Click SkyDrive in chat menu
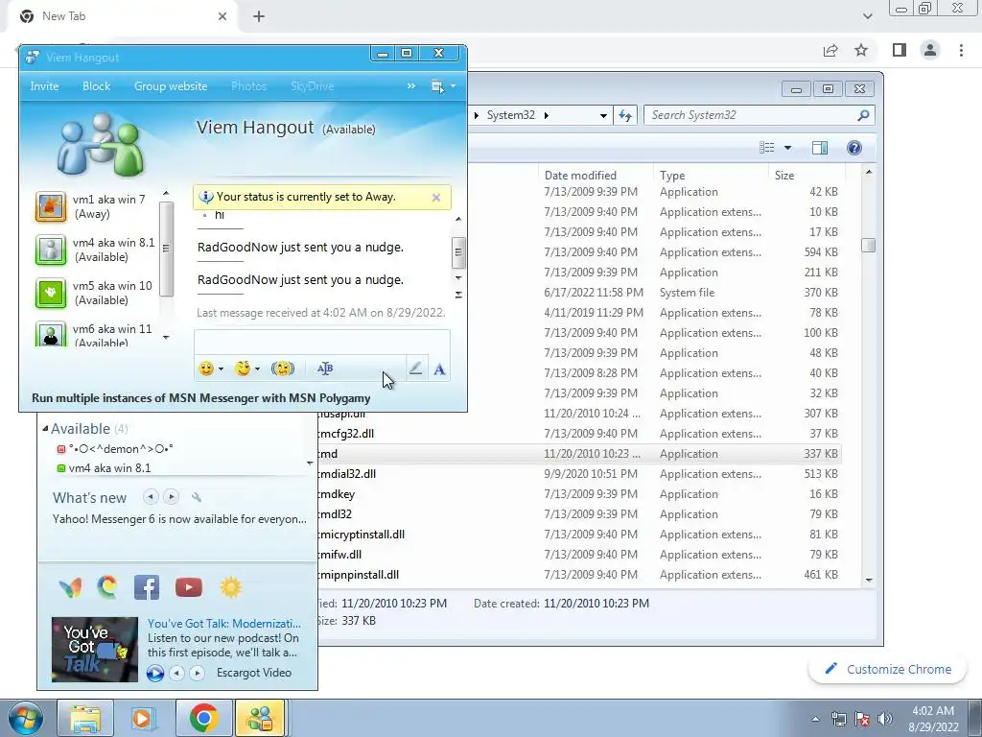Image resolution: width=982 pixels, height=737 pixels. click(x=312, y=85)
